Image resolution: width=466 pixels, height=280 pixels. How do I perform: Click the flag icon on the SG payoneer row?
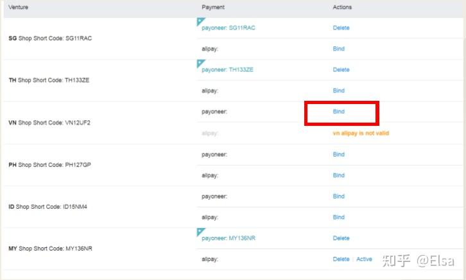pos(200,21)
